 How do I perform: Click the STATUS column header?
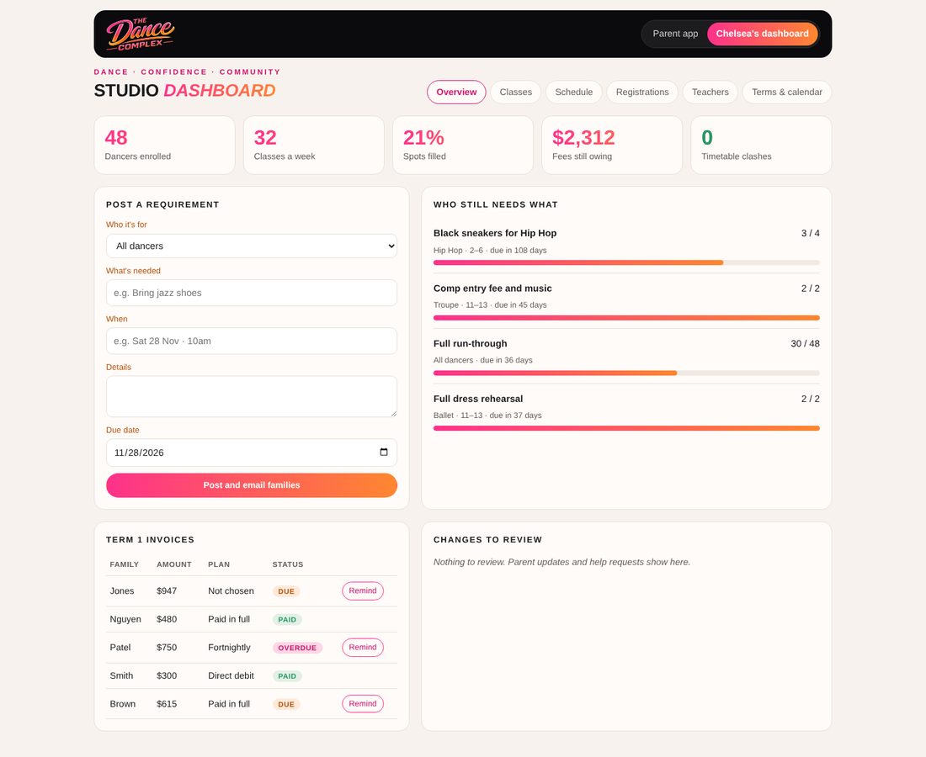288,564
